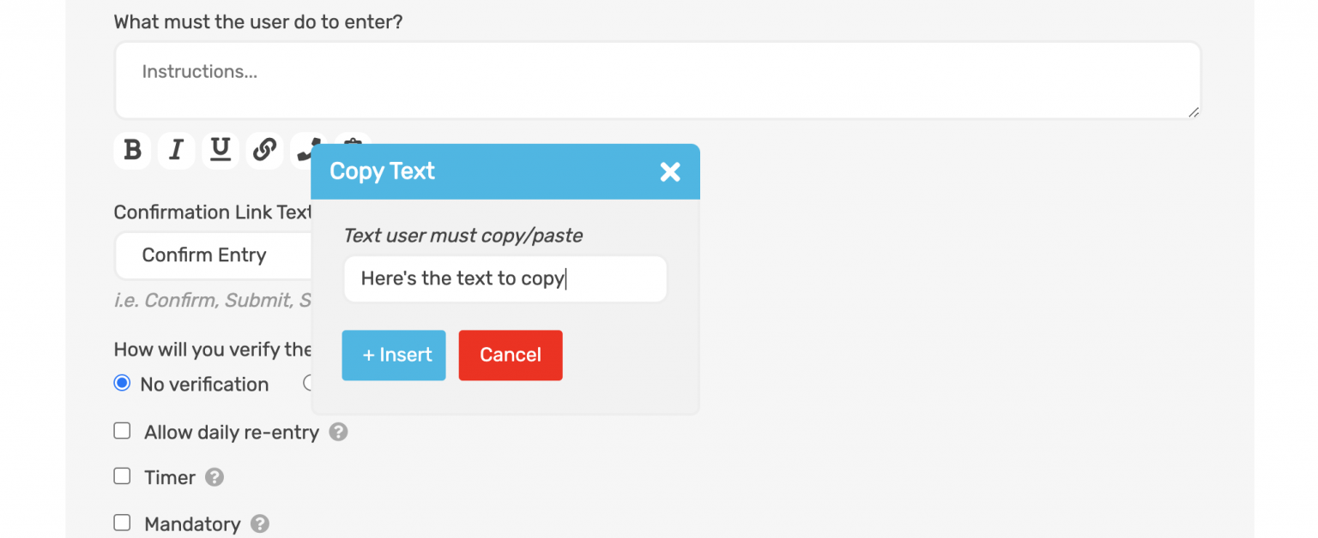Apply underline formatting to instructions
The image size is (1318, 538).
221,150
